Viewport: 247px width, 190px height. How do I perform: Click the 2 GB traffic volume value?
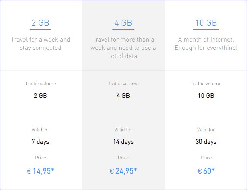tap(40, 96)
